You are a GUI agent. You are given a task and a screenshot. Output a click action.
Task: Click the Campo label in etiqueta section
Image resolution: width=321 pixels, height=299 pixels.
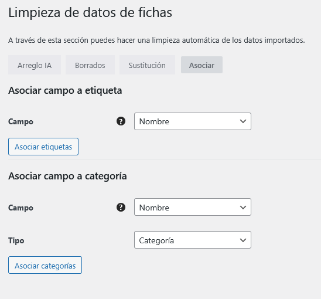[21, 121]
